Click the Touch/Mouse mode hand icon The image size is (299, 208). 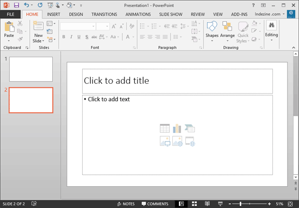pyautogui.click(x=58, y=5)
